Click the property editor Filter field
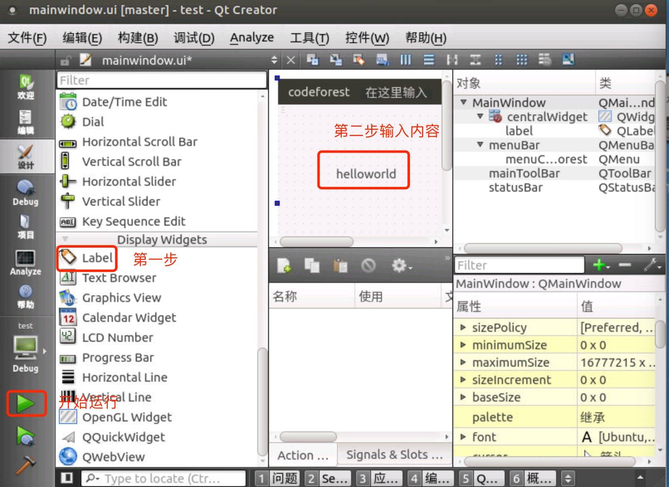This screenshot has height=487, width=669. pos(519,265)
